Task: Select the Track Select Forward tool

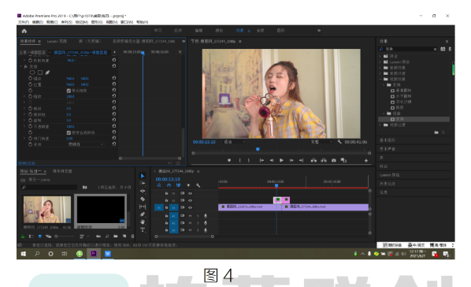Action: point(143,183)
